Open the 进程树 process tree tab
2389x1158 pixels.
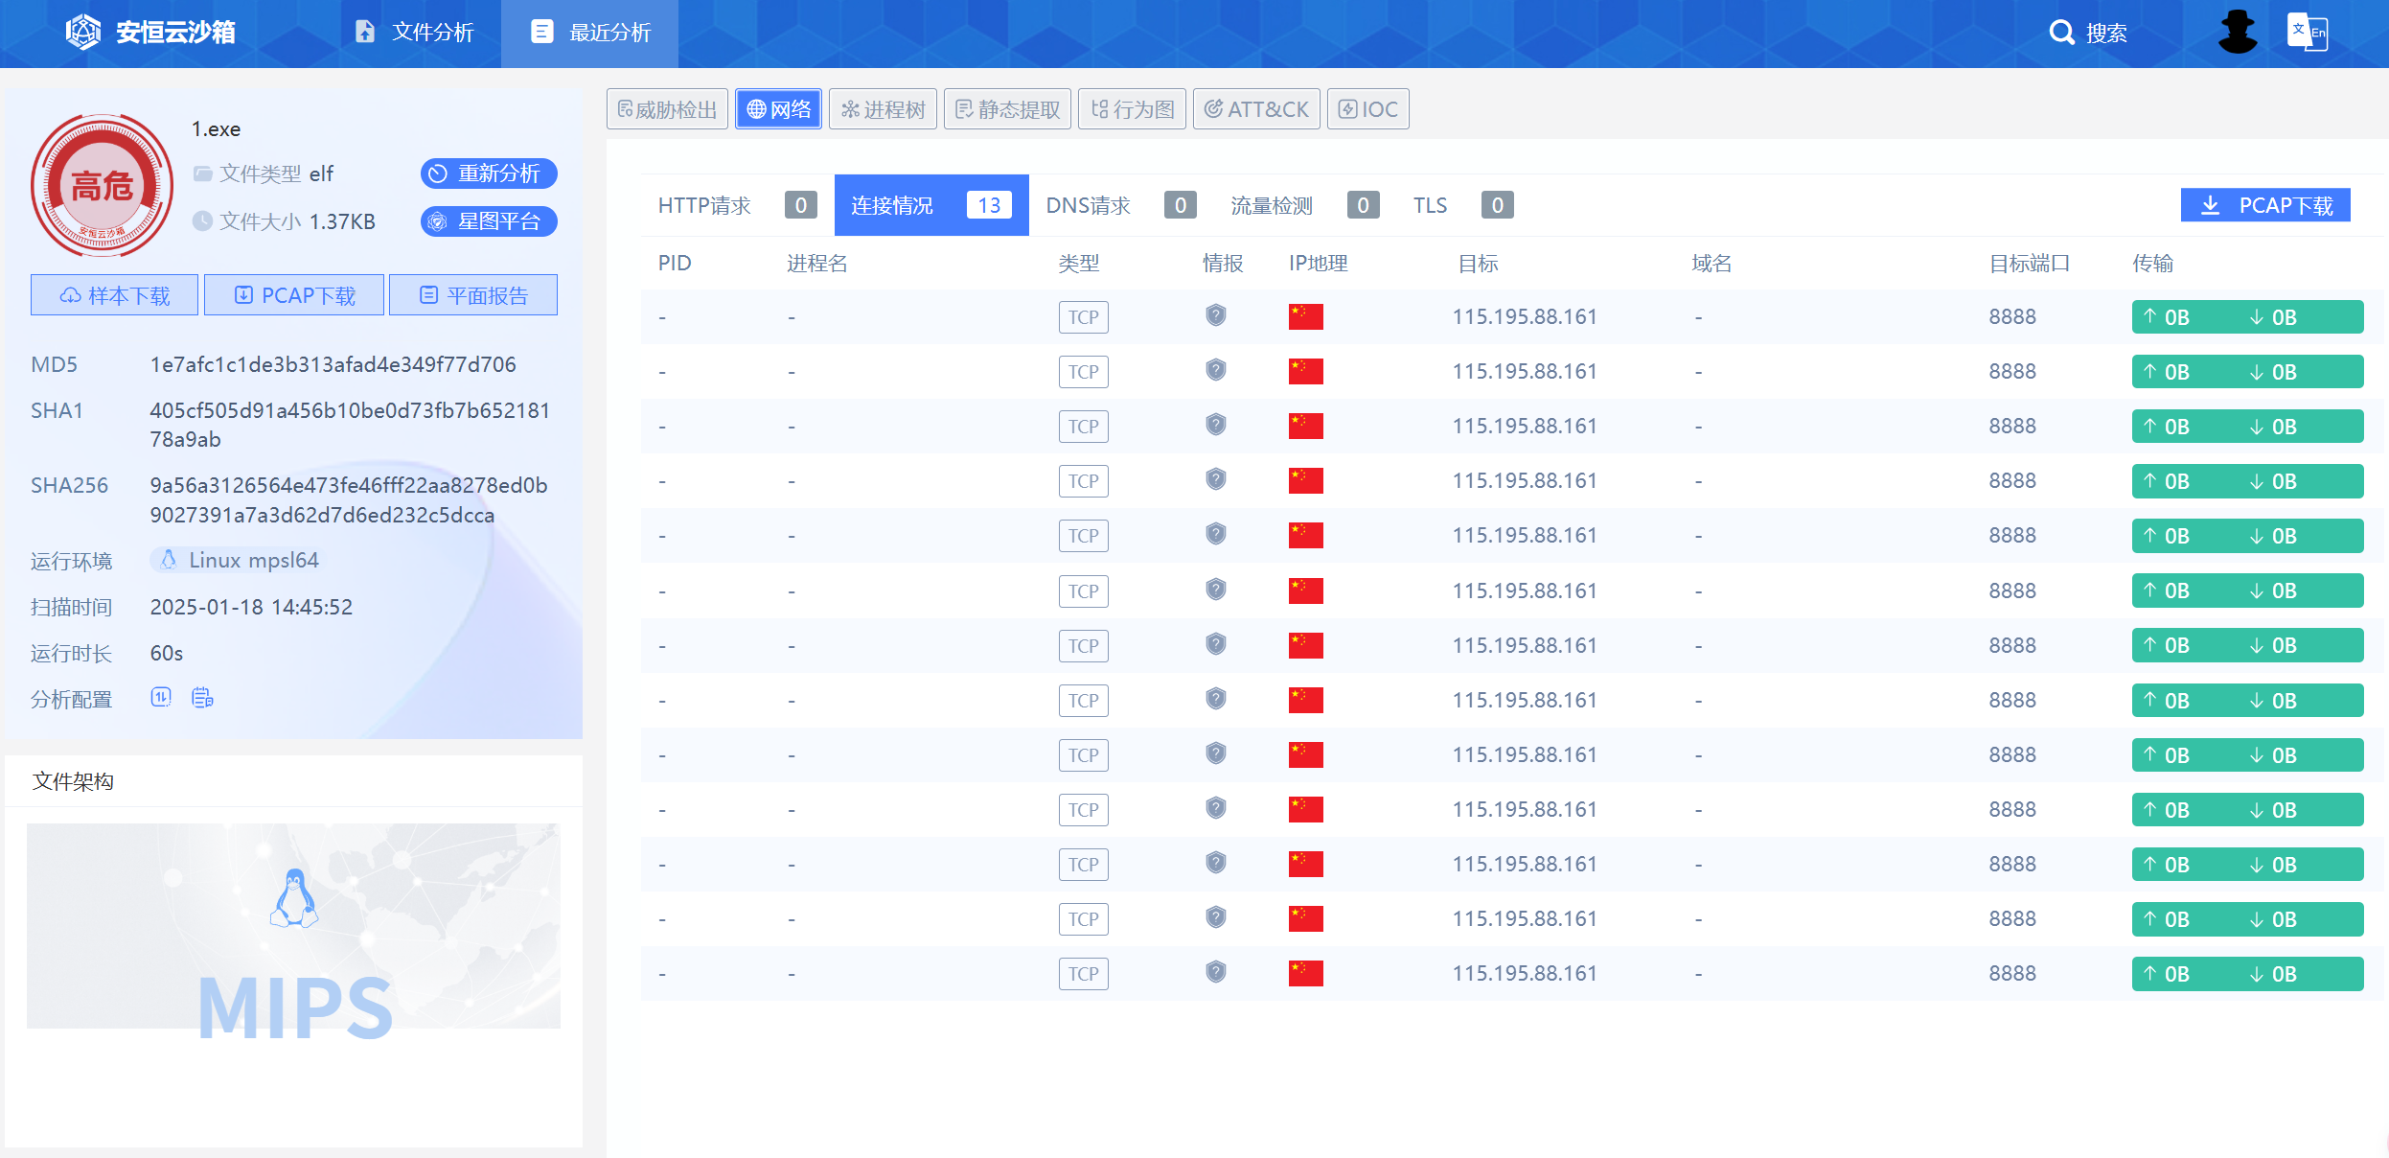pyautogui.click(x=883, y=109)
